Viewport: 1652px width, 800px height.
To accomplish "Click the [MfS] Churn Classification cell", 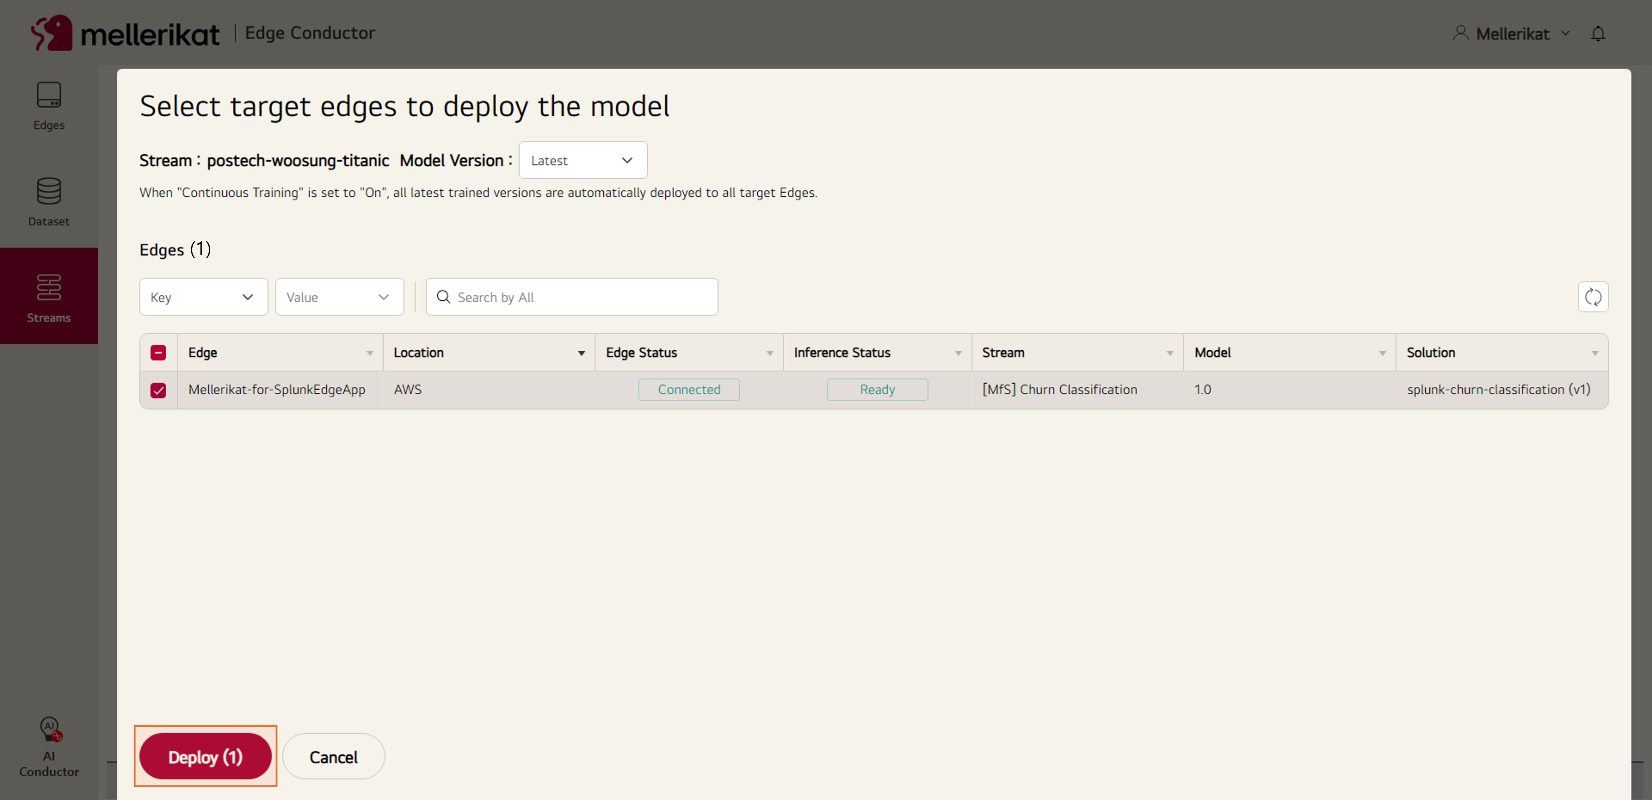I will tap(1060, 390).
